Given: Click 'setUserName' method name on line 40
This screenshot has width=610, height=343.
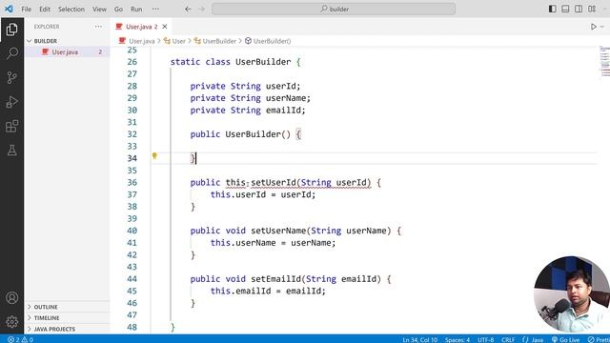Looking at the screenshot, I should (x=278, y=231).
